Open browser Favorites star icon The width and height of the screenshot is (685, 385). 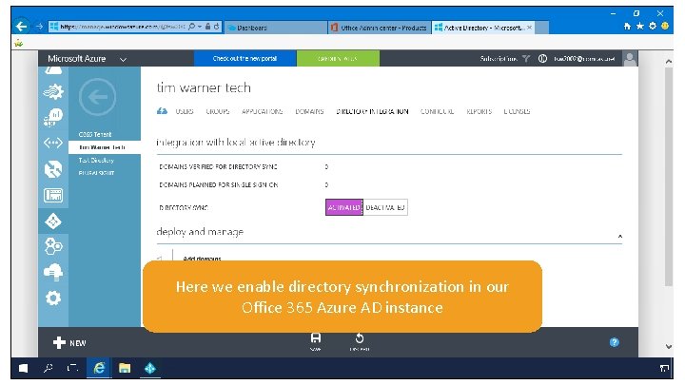[640, 27]
